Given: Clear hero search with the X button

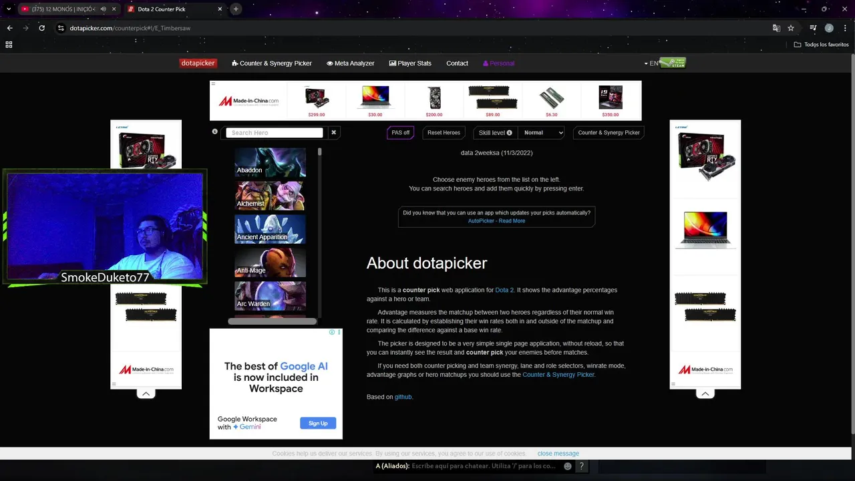Looking at the screenshot, I should (x=333, y=132).
